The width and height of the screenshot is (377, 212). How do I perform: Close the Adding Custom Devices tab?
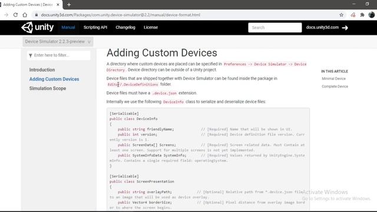[58, 5]
